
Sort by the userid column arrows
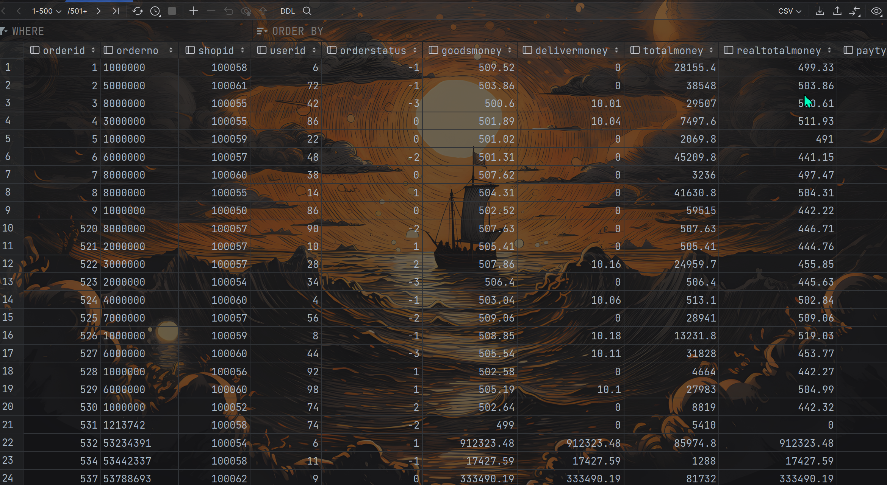[x=314, y=50]
